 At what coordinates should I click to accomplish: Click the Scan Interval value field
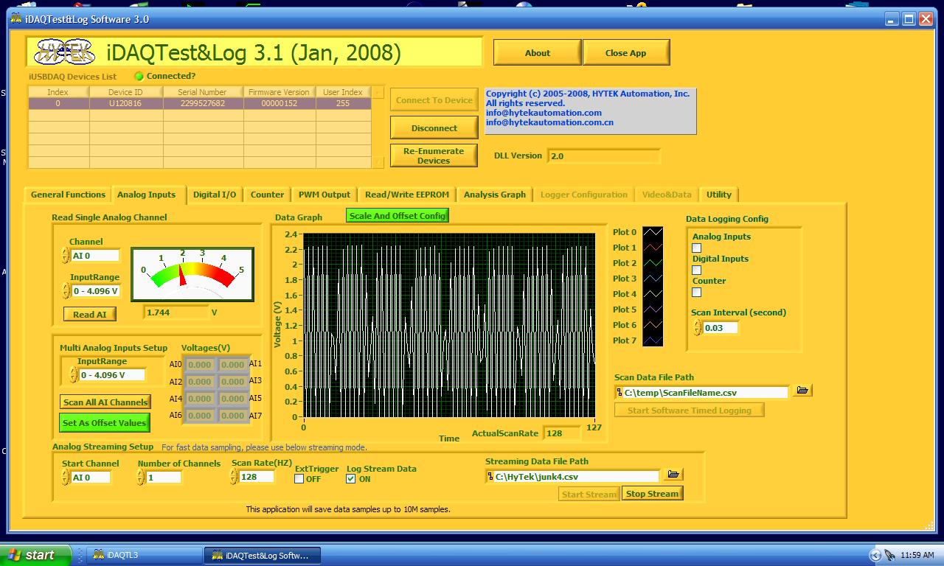tap(721, 328)
